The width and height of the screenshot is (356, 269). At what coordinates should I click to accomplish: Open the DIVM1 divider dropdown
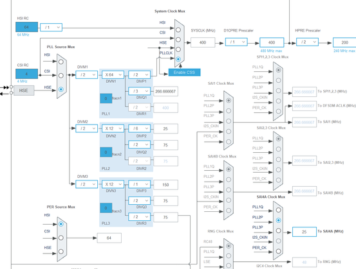pyautogui.click(x=86, y=74)
